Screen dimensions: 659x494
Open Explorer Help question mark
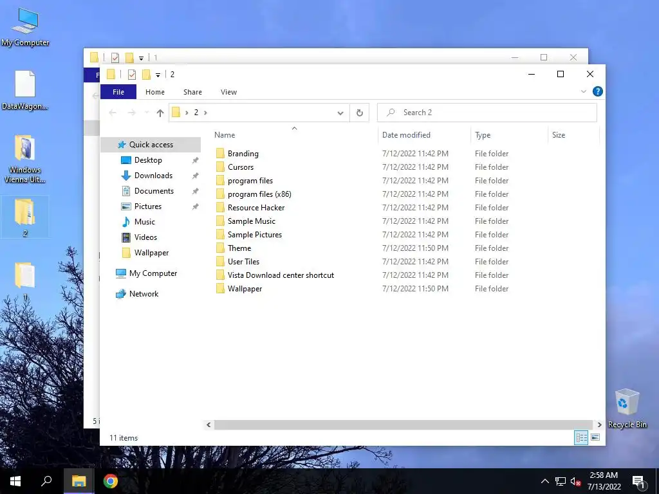pyautogui.click(x=597, y=91)
